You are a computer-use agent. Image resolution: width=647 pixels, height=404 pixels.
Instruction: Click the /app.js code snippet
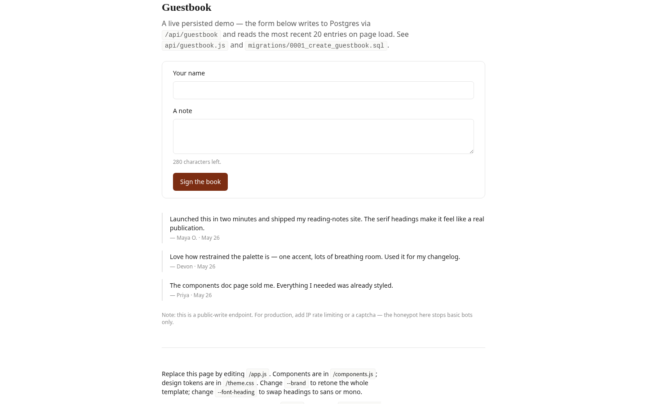257,374
